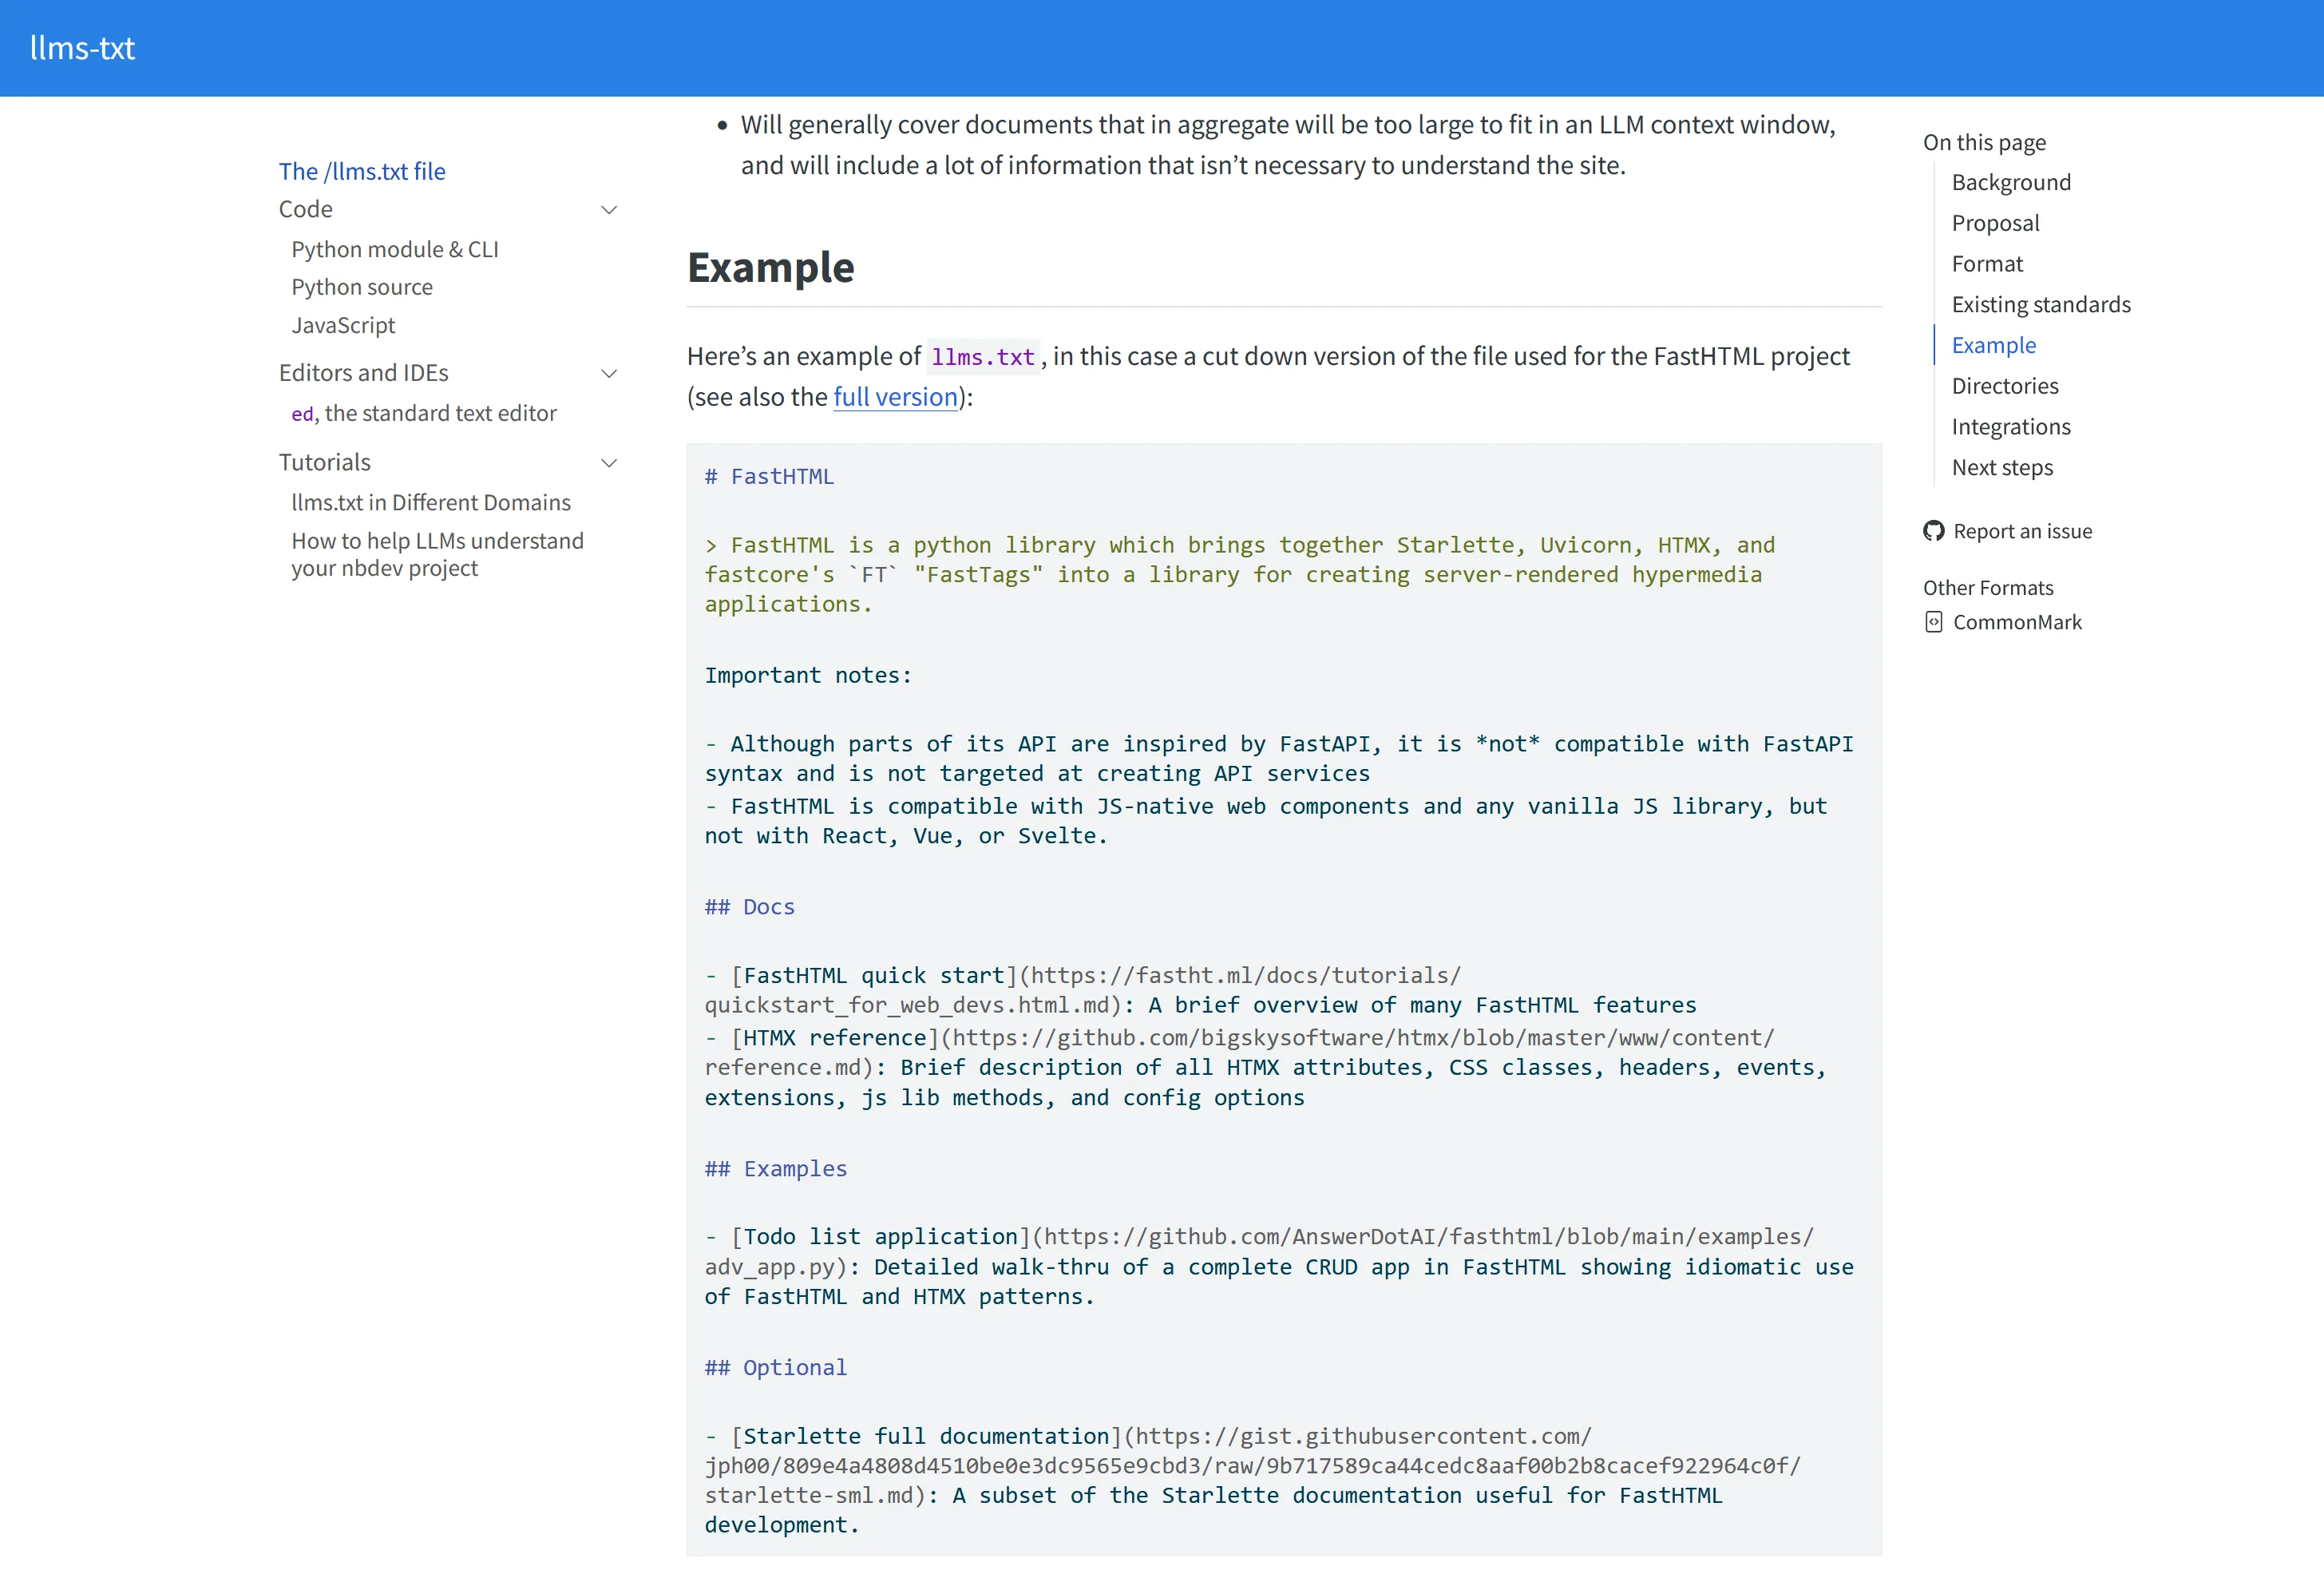
Task: Click '[HTMX reference]' in the code block
Action: click(x=835, y=1038)
